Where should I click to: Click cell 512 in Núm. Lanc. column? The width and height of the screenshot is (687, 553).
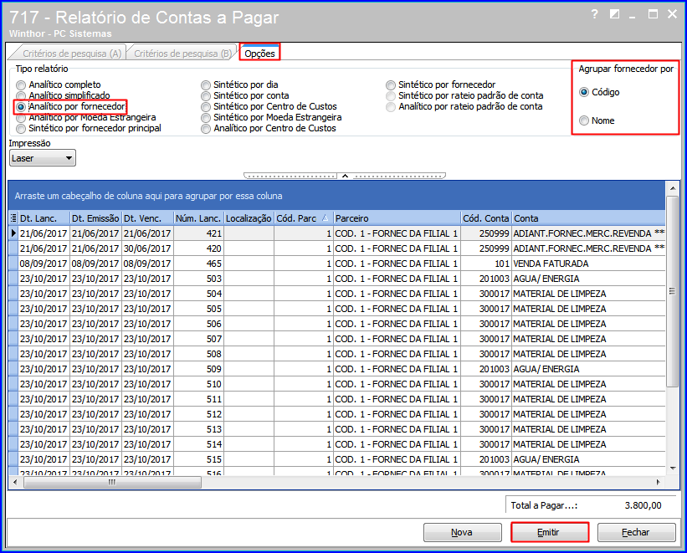point(198,414)
